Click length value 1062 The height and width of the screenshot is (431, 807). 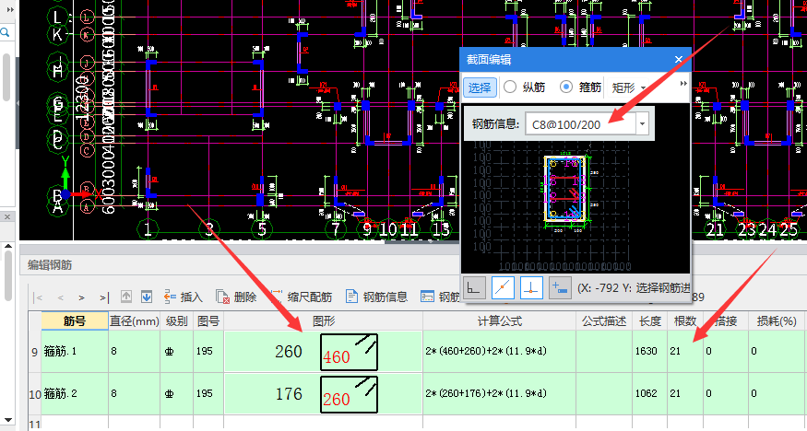click(646, 393)
